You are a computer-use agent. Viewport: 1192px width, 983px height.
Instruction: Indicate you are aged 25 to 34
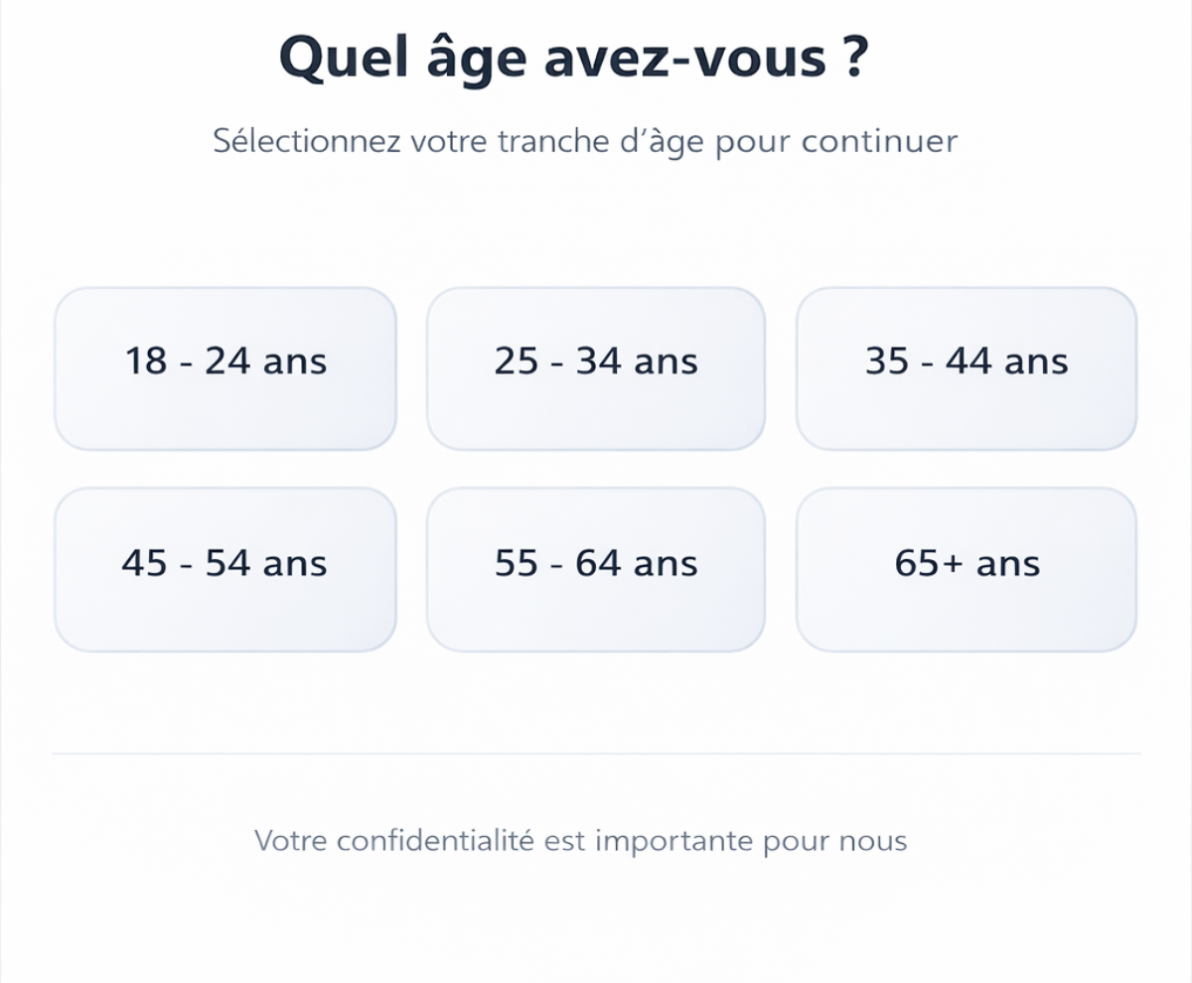[596, 368]
